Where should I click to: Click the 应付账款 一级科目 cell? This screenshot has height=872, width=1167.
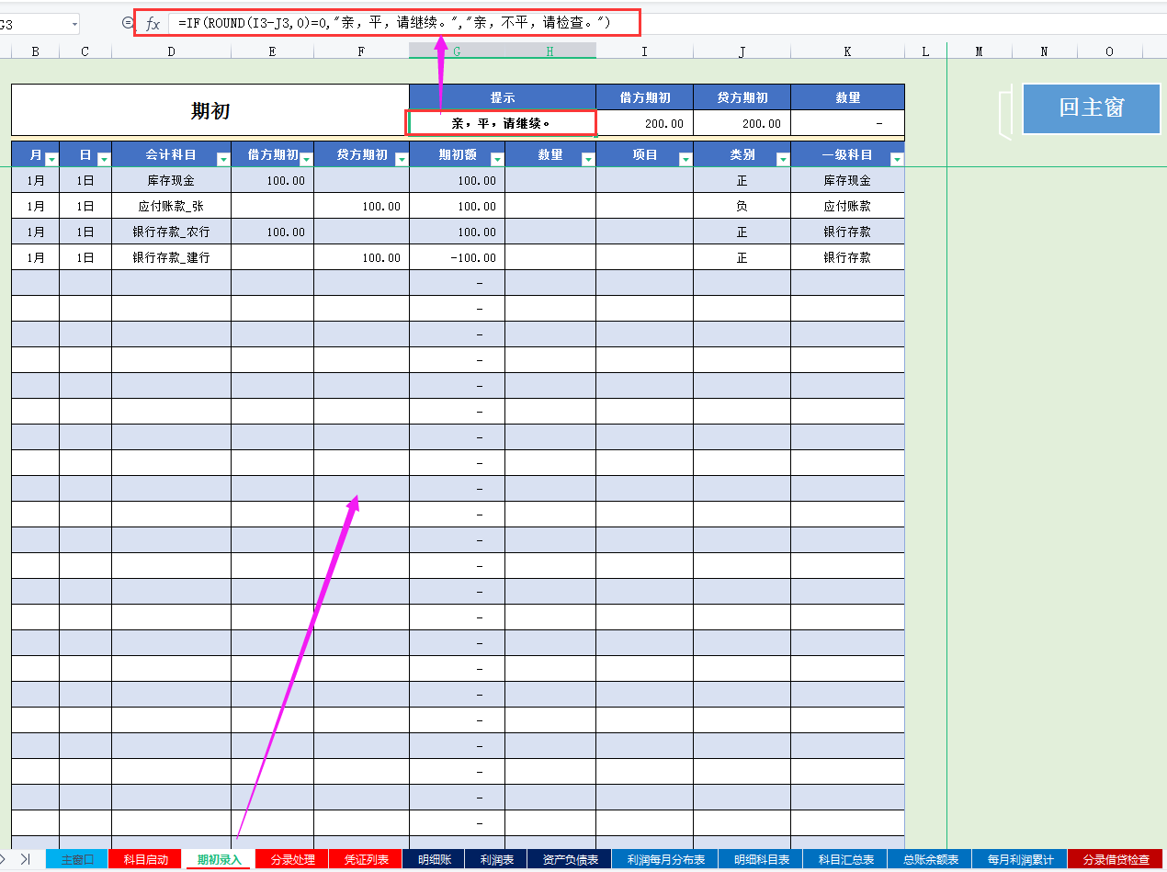coord(847,206)
